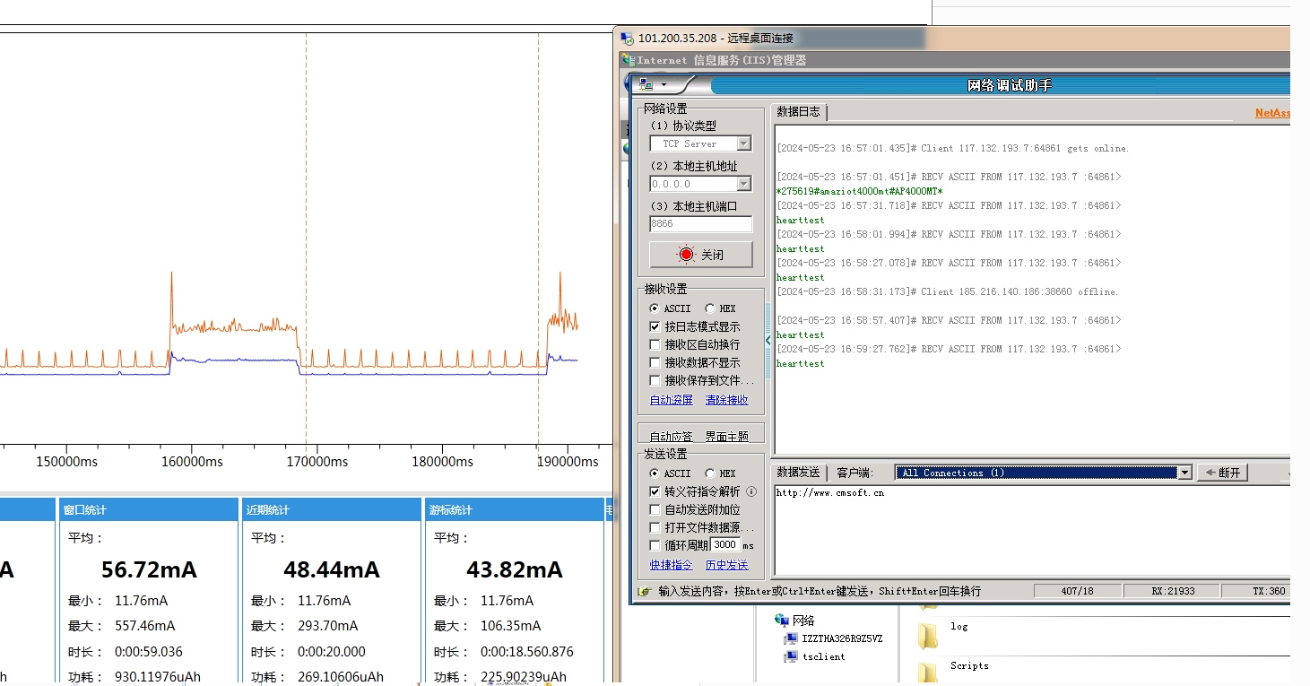Click the 清除接收 link
This screenshot has width=1310, height=686.
pos(726,400)
